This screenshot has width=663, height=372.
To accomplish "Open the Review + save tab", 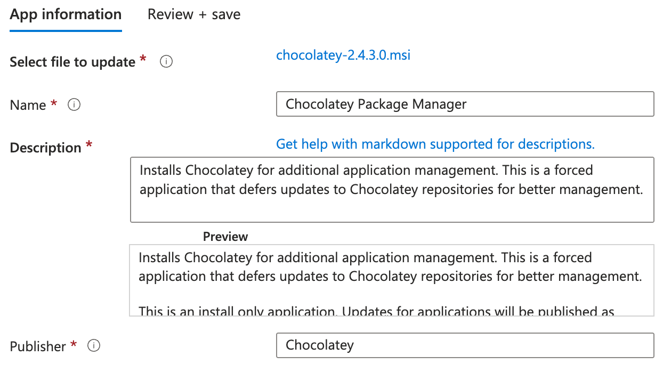I will [194, 14].
